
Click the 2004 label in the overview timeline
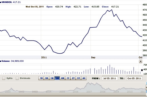pos(48,92)
